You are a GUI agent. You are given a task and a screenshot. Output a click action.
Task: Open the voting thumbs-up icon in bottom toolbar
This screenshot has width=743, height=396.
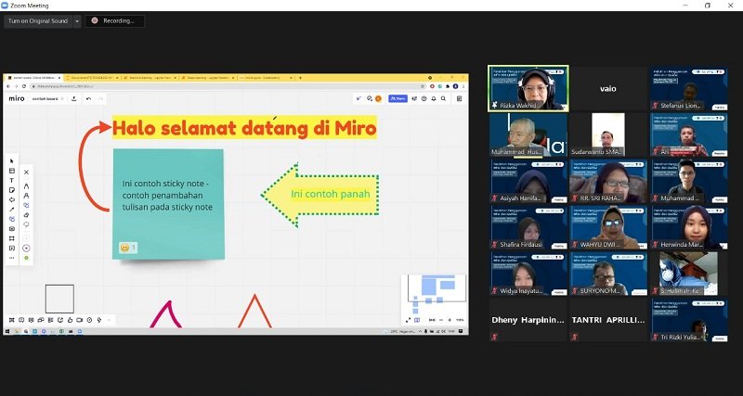click(x=70, y=320)
